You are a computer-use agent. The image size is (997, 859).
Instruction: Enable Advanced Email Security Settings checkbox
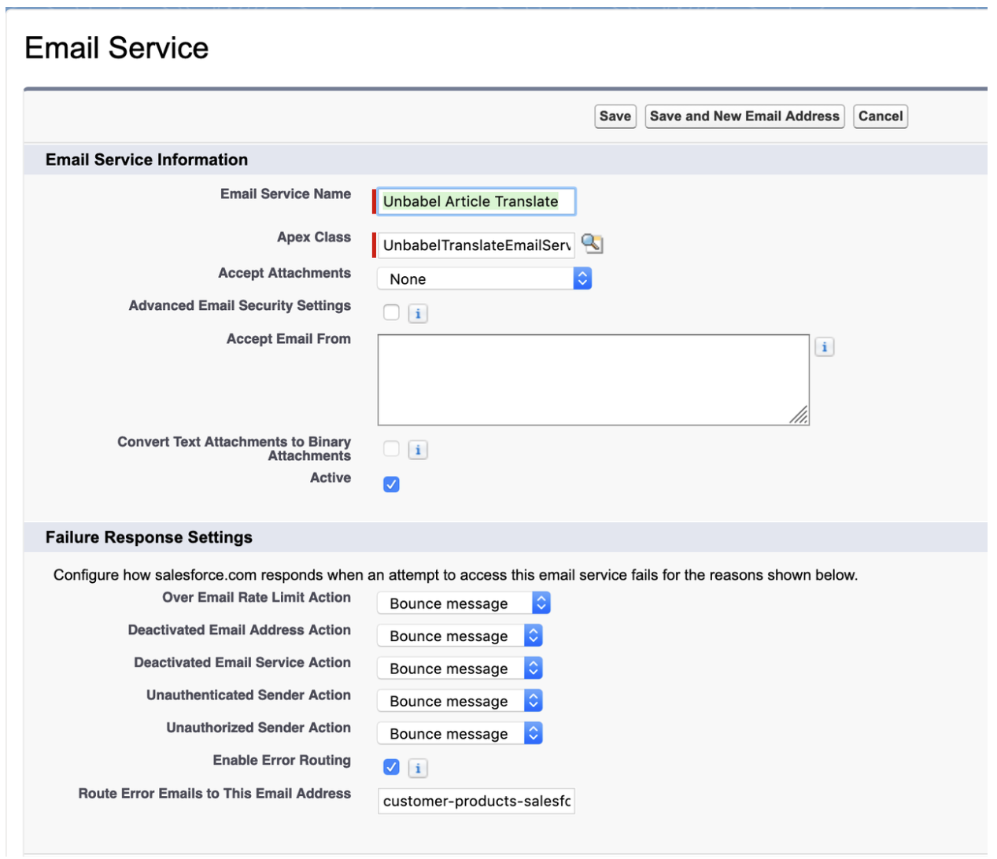coord(391,312)
